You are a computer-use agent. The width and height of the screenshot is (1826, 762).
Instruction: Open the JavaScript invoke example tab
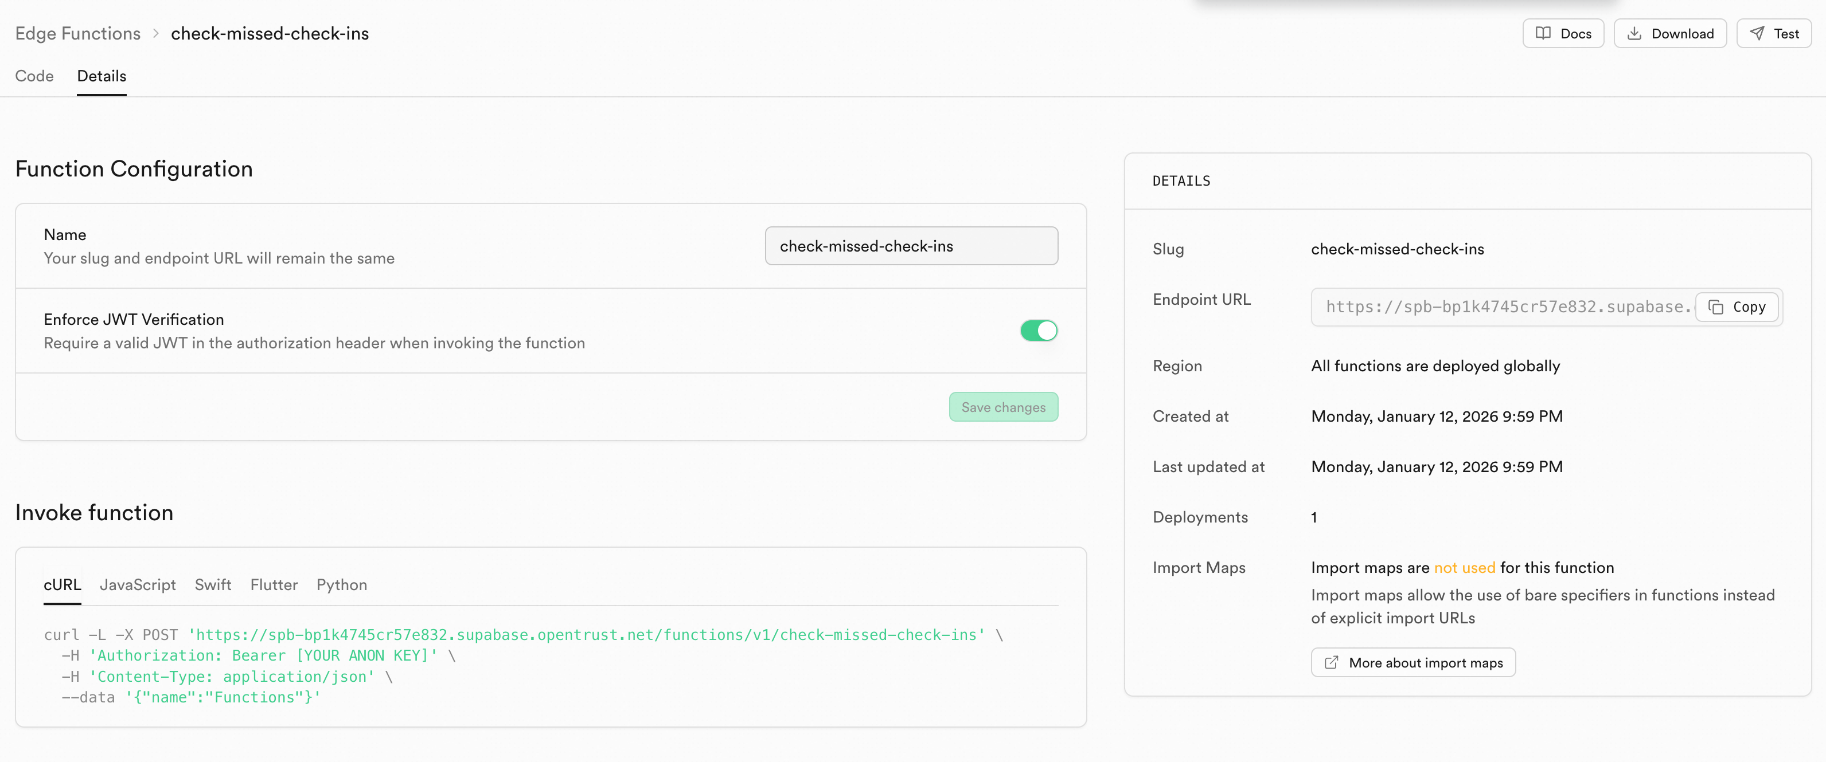[138, 584]
